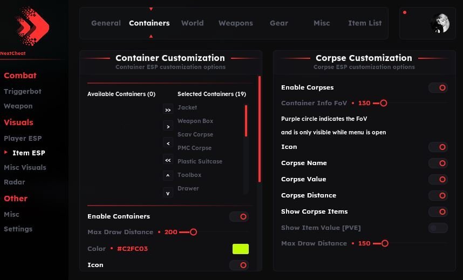Disable the Enable Corpses toggle
463x280 pixels.
(438, 87)
